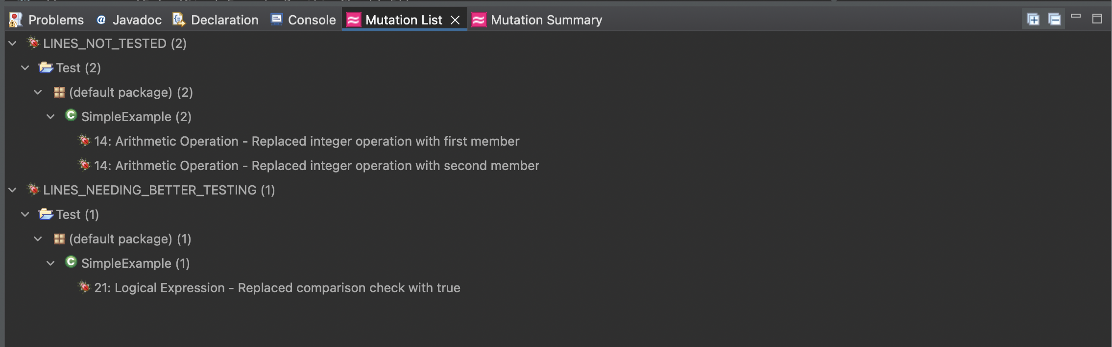Click the Collapse All toolbar icon

pos(1055,20)
